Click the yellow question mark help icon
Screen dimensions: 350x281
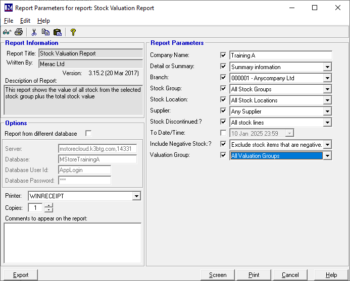(73, 32)
